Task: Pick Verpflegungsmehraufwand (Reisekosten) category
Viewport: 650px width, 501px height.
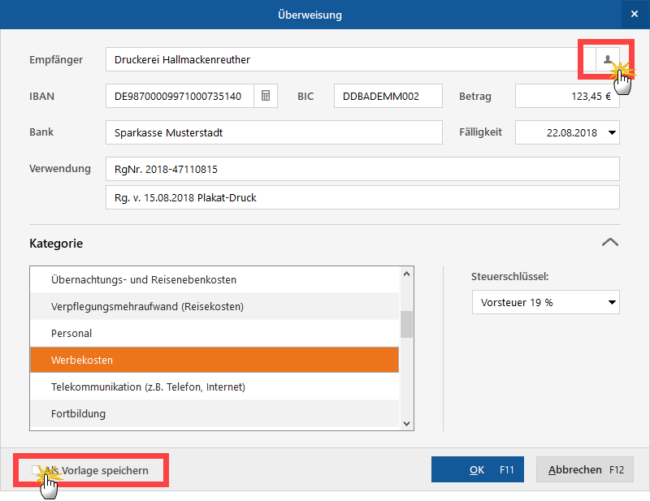Action: 214,306
